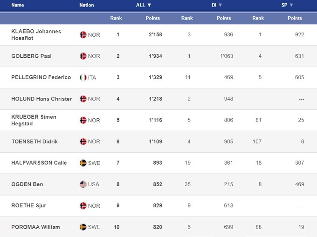Open athlete PELLEGRINO Federico profile
Viewport: 317px width, 237px height.
(x=41, y=77)
